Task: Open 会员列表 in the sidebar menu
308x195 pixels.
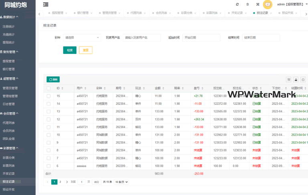Action: click(x=9, y=131)
